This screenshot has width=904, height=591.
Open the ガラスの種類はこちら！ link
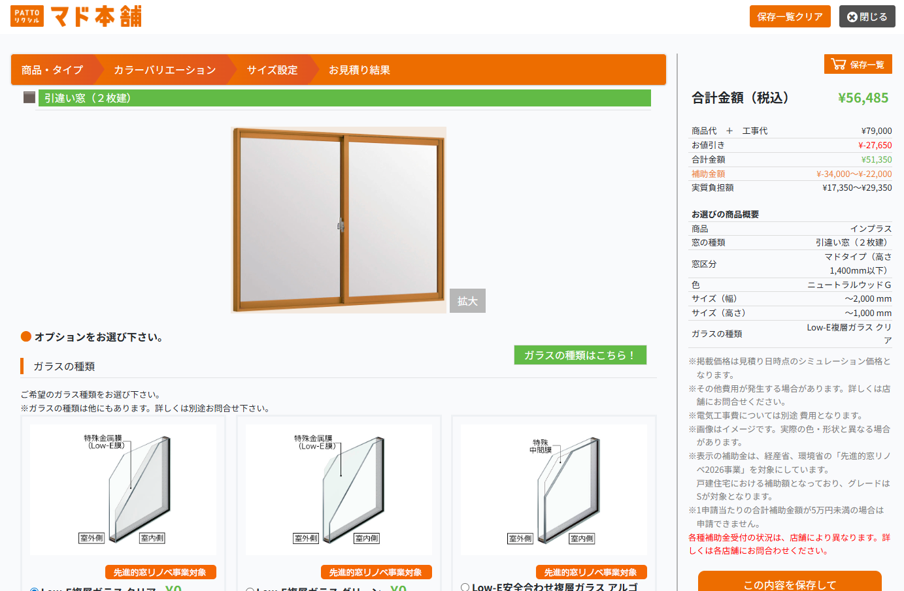tap(580, 355)
